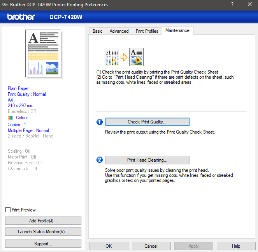Click the Check Print Quality button

[147, 122]
